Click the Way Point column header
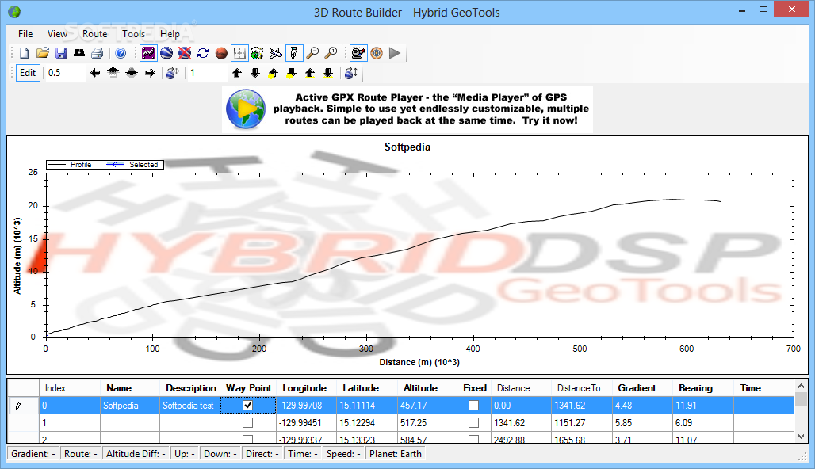Screen dimensions: 815x469 (x=248, y=388)
